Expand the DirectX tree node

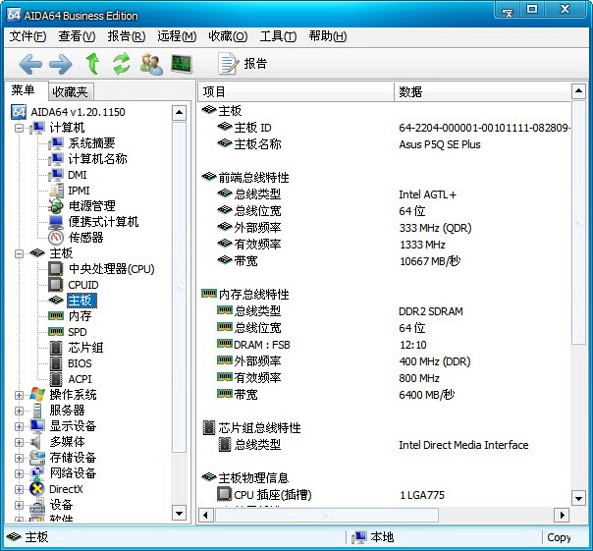[x=20, y=489]
